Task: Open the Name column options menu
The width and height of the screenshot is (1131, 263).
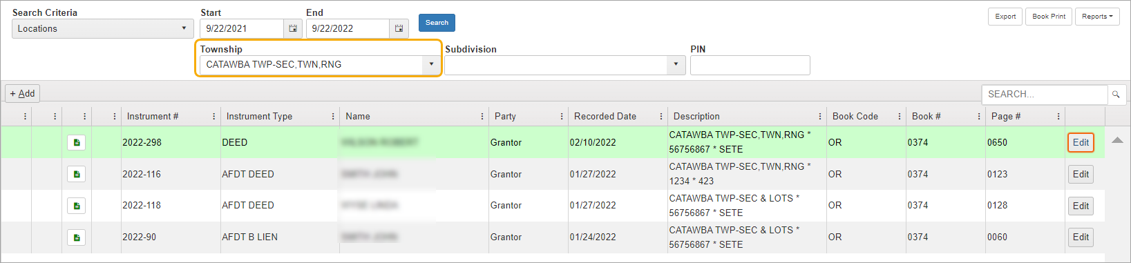Action: pyautogui.click(x=482, y=117)
